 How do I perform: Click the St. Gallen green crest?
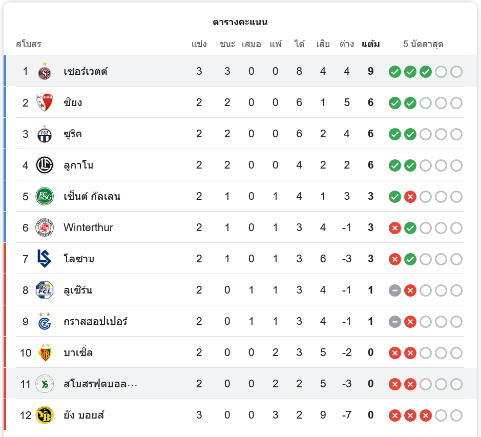pos(45,196)
